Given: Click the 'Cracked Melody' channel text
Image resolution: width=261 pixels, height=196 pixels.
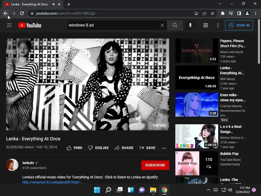Looking at the screenshot, I should [231, 106].
